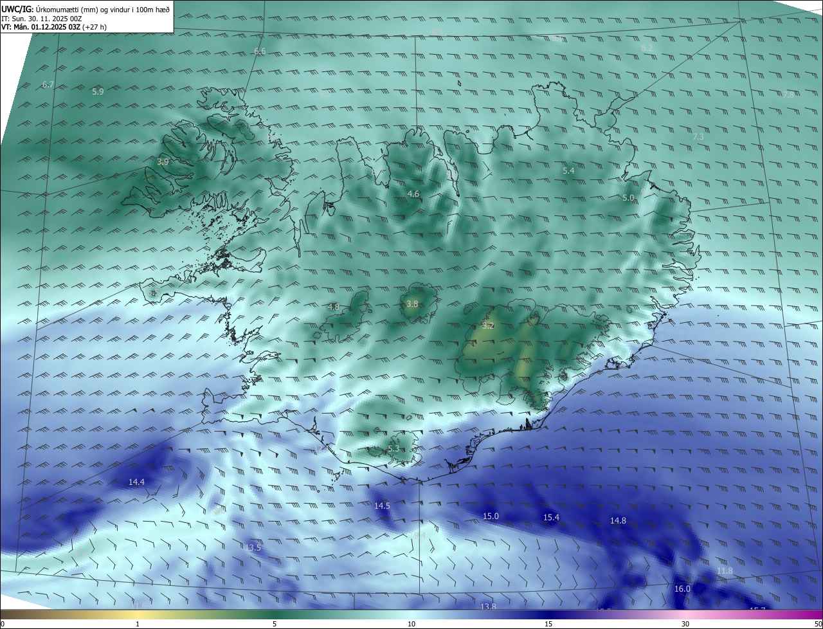The height and width of the screenshot is (629, 823).
Task: Click the 6.6 value north of the Westfjords
Action: (x=260, y=51)
